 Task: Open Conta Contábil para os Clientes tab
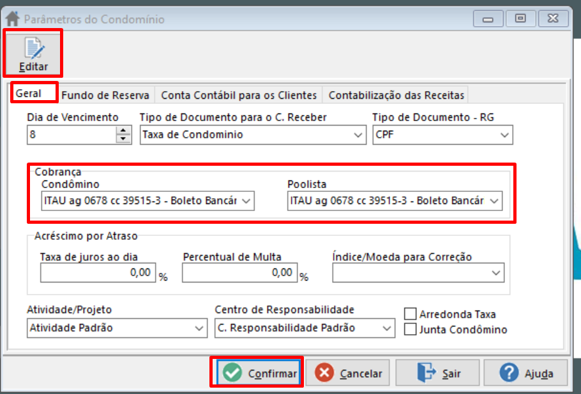pyautogui.click(x=239, y=95)
